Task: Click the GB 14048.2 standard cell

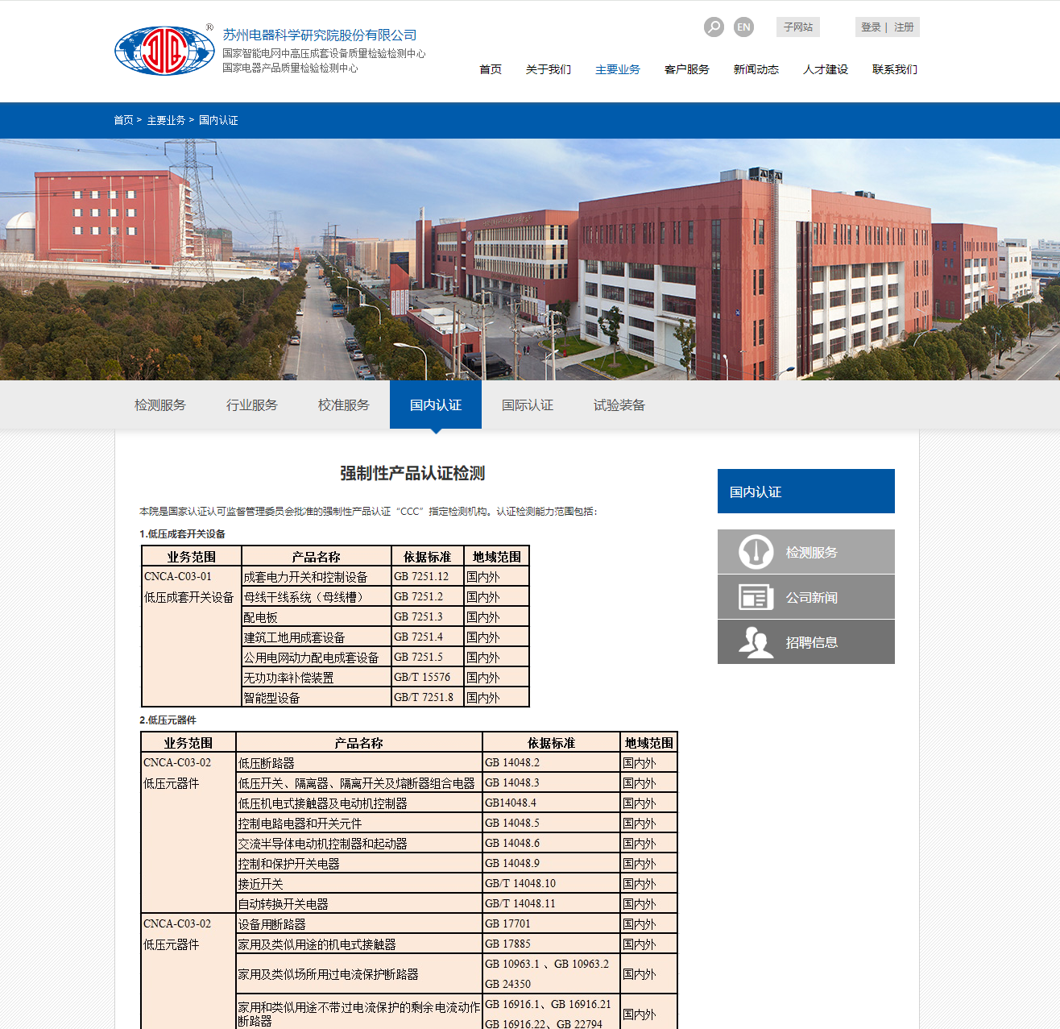Action: tap(552, 762)
